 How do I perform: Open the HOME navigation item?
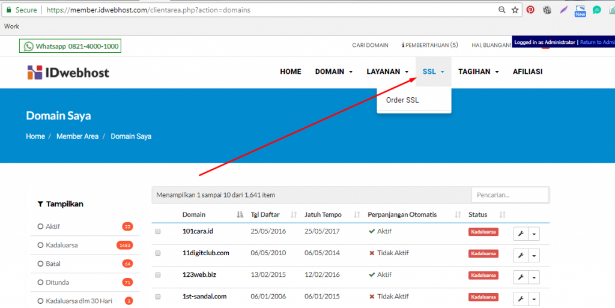click(291, 71)
